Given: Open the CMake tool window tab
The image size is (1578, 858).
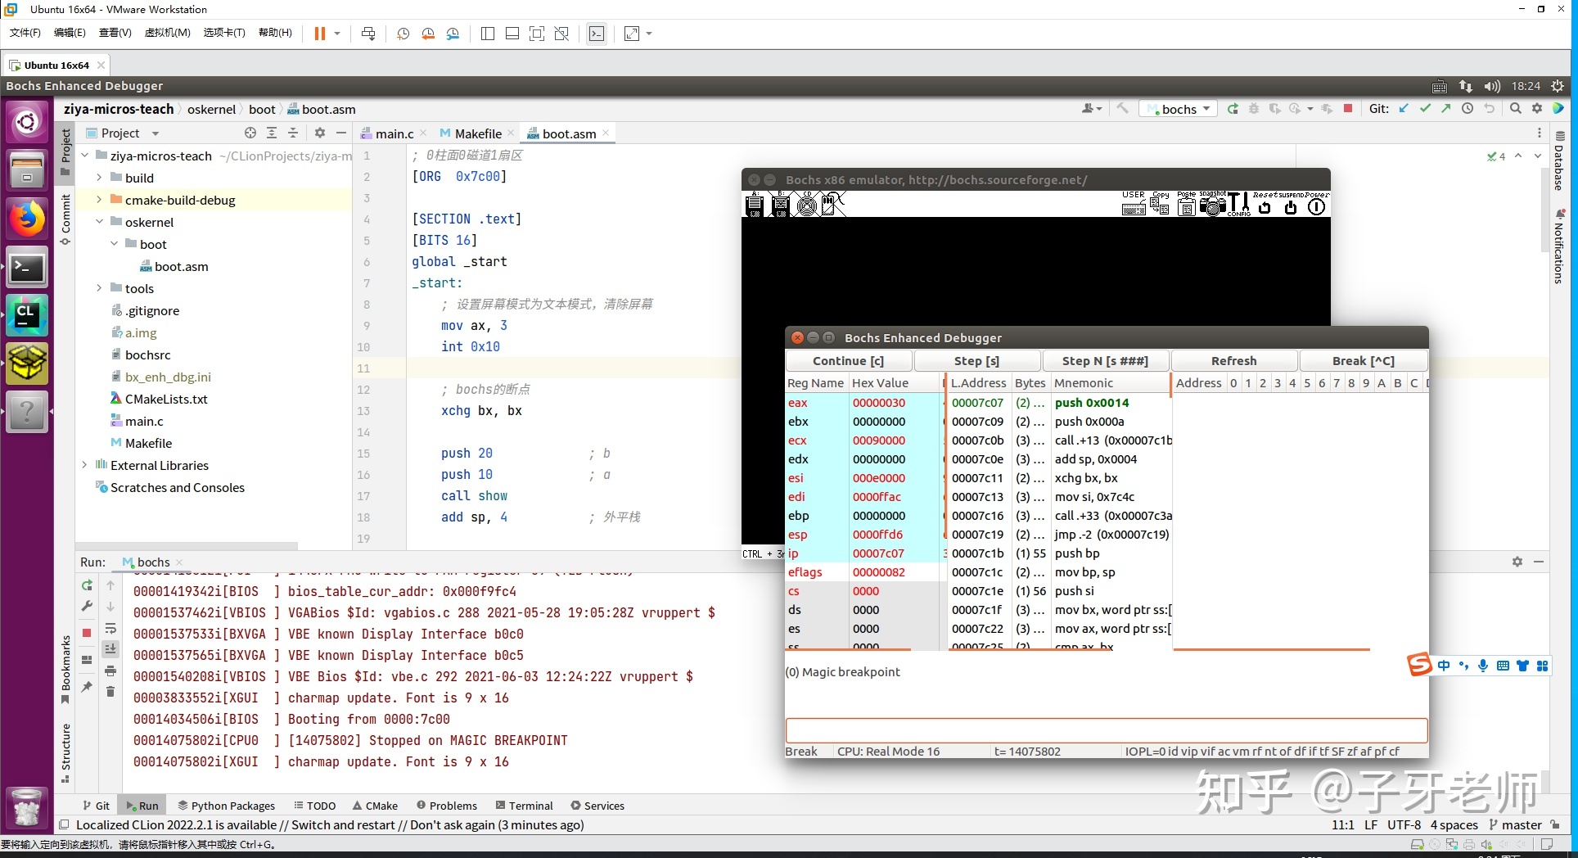Looking at the screenshot, I should pyautogui.click(x=375, y=806).
